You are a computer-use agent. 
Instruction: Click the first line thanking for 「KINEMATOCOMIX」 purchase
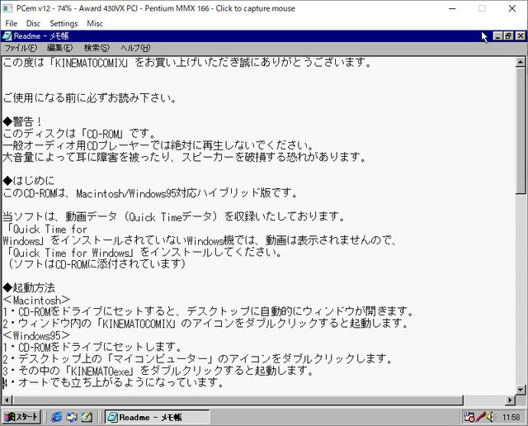click(x=187, y=63)
